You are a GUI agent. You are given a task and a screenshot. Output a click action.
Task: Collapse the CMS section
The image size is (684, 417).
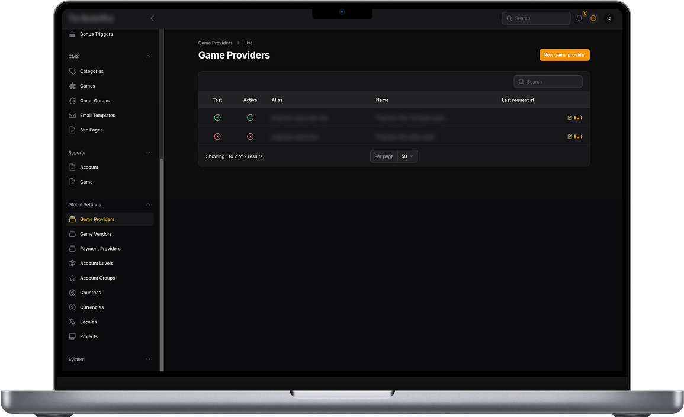[x=148, y=57]
